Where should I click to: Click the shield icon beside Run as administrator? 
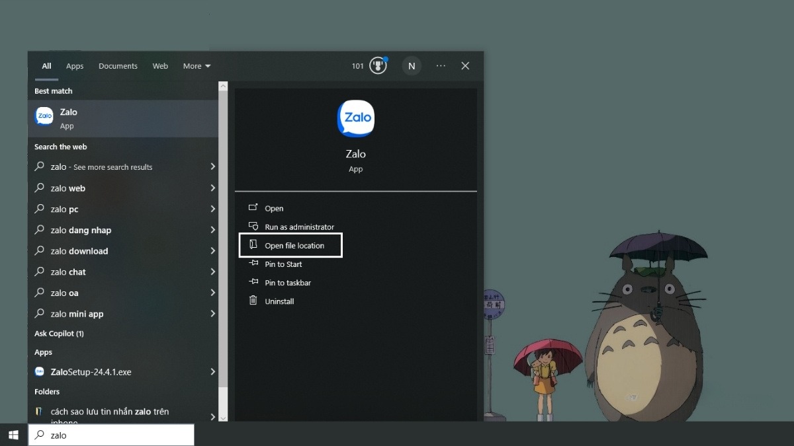[x=253, y=226]
